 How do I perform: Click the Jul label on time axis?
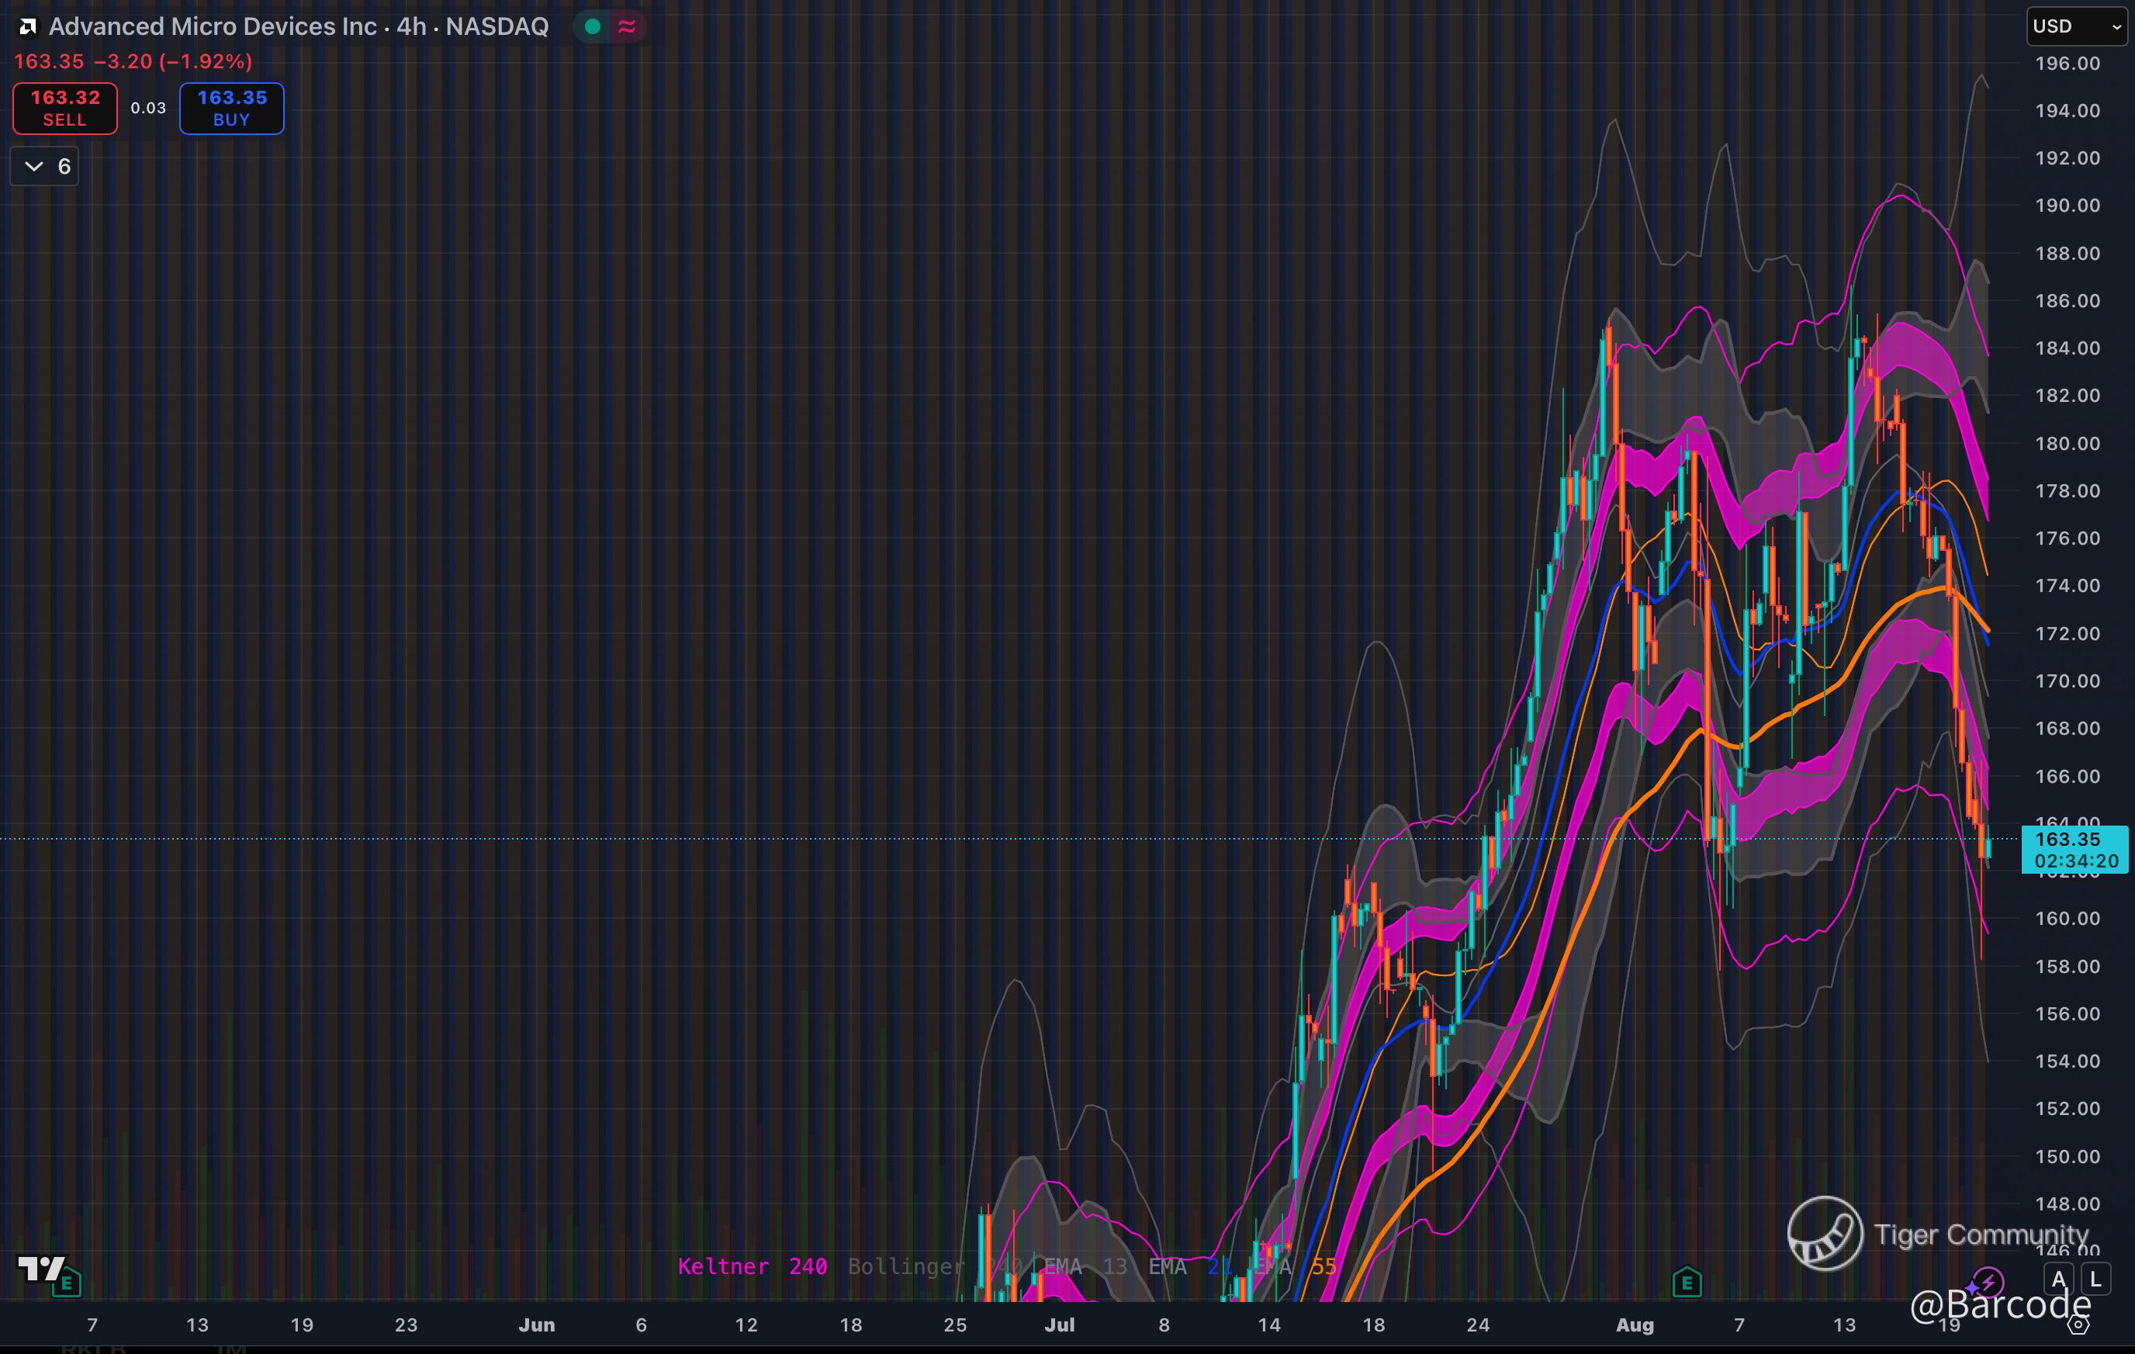(1059, 1325)
